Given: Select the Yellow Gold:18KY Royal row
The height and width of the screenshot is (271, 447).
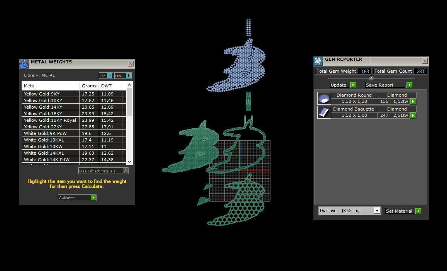Looking at the screenshot, I should (74, 120).
